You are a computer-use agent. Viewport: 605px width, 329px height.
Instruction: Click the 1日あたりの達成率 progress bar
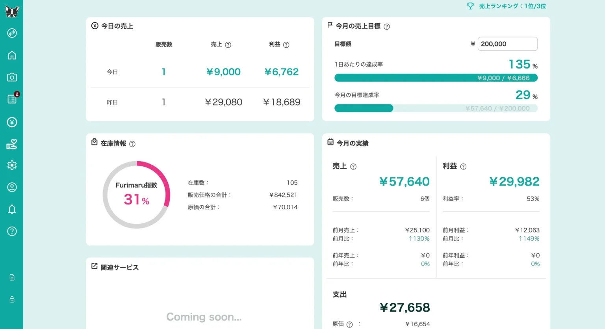tap(436, 78)
